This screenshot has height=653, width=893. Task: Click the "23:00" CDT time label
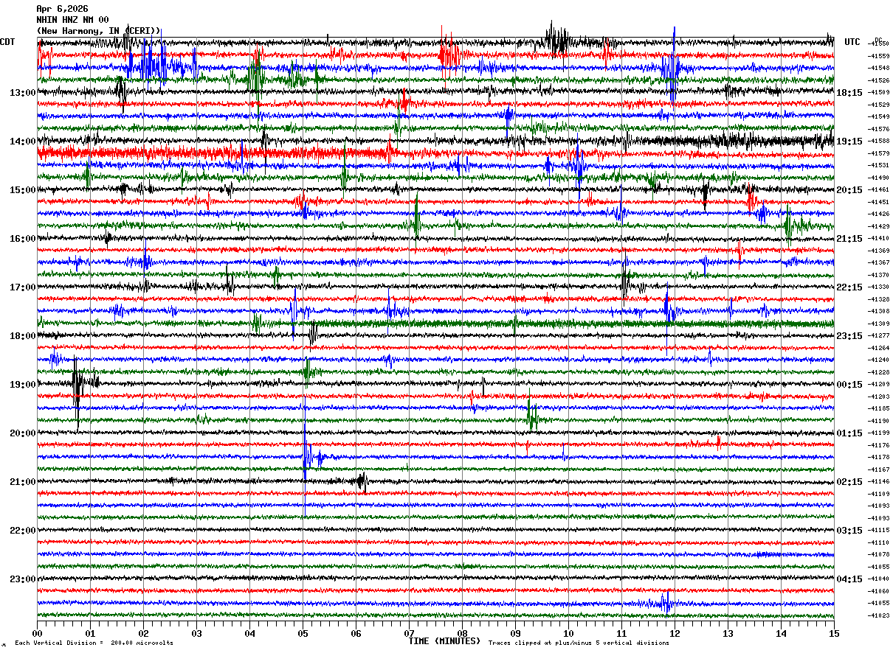tap(23, 579)
